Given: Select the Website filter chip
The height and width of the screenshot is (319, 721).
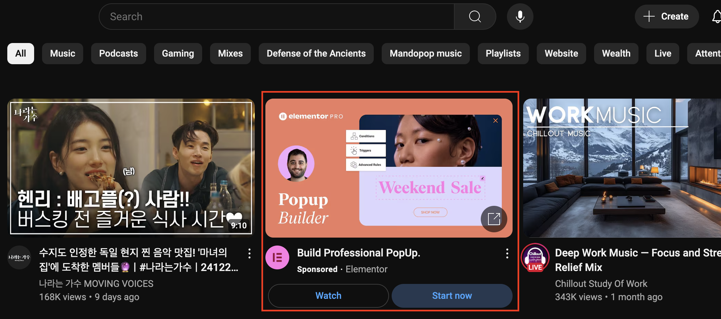Looking at the screenshot, I should coord(561,54).
